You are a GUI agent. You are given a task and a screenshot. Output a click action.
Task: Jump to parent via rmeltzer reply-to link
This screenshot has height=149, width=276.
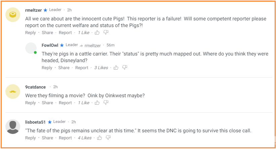point(92,45)
